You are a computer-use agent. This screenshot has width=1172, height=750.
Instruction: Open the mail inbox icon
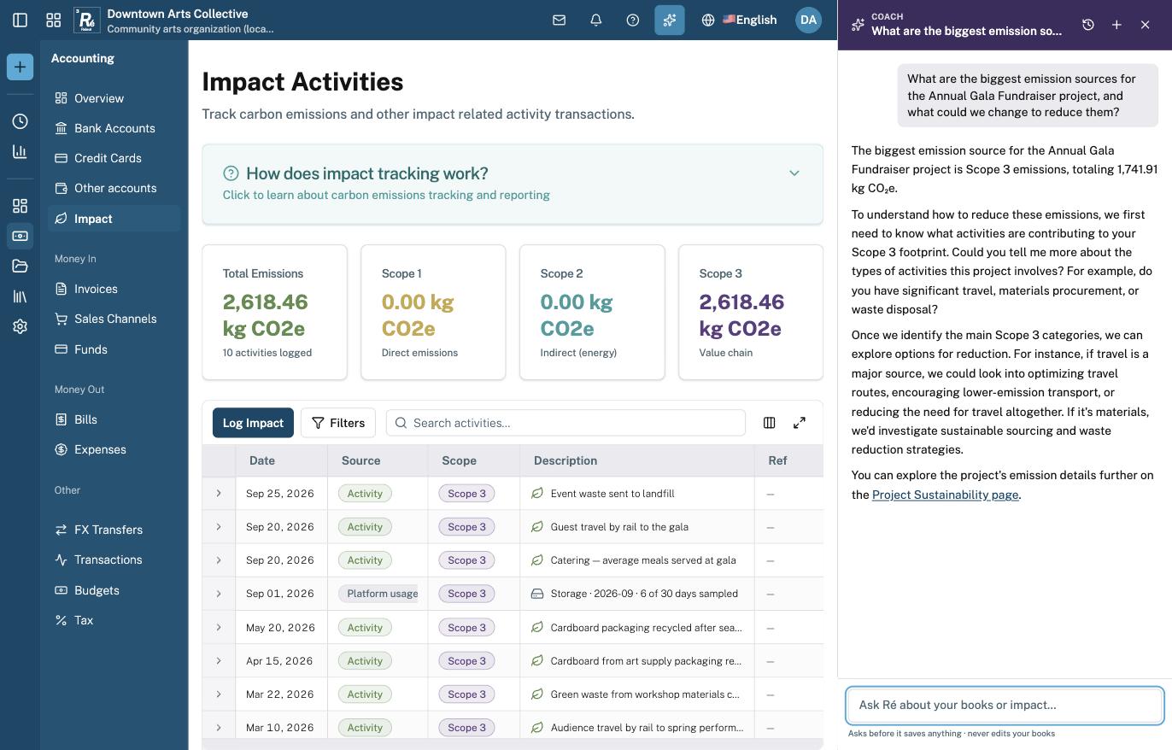coord(560,20)
